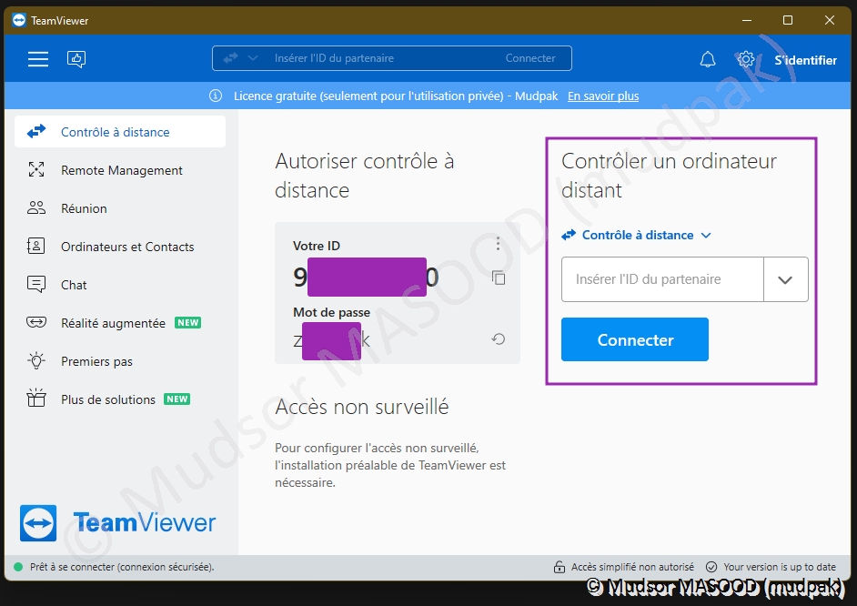Expand the connection type dropdown in top bar
857x606 pixels.
click(241, 58)
